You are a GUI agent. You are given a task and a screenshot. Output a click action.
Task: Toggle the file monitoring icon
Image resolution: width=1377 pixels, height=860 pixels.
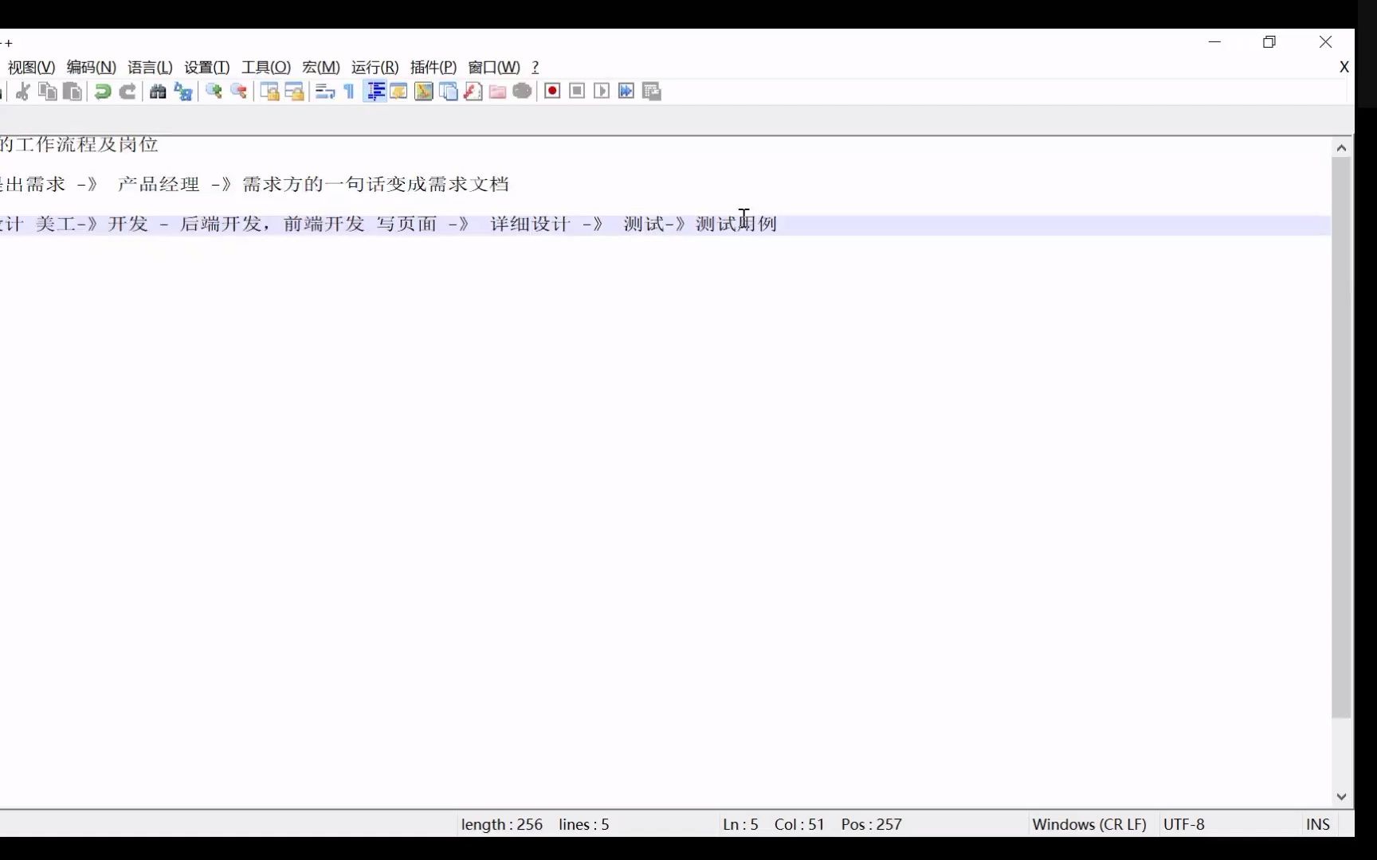pos(523,92)
